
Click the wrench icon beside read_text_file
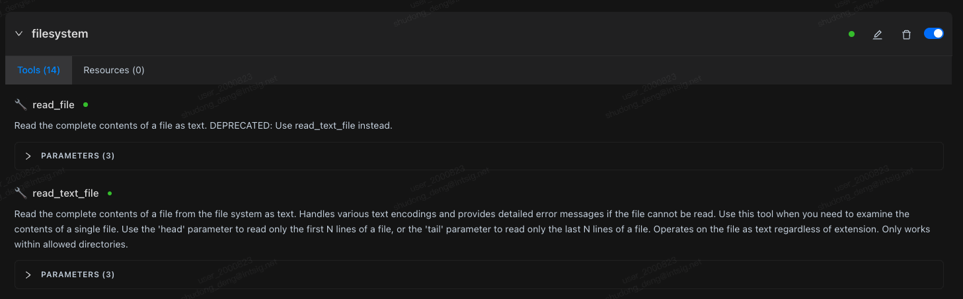coord(20,193)
